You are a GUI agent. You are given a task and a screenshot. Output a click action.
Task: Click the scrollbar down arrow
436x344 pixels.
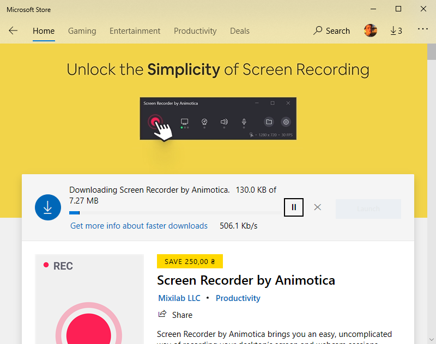[x=432, y=340]
